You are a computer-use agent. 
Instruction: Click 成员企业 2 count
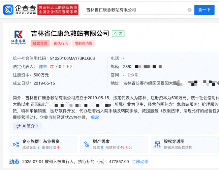coord(31,147)
